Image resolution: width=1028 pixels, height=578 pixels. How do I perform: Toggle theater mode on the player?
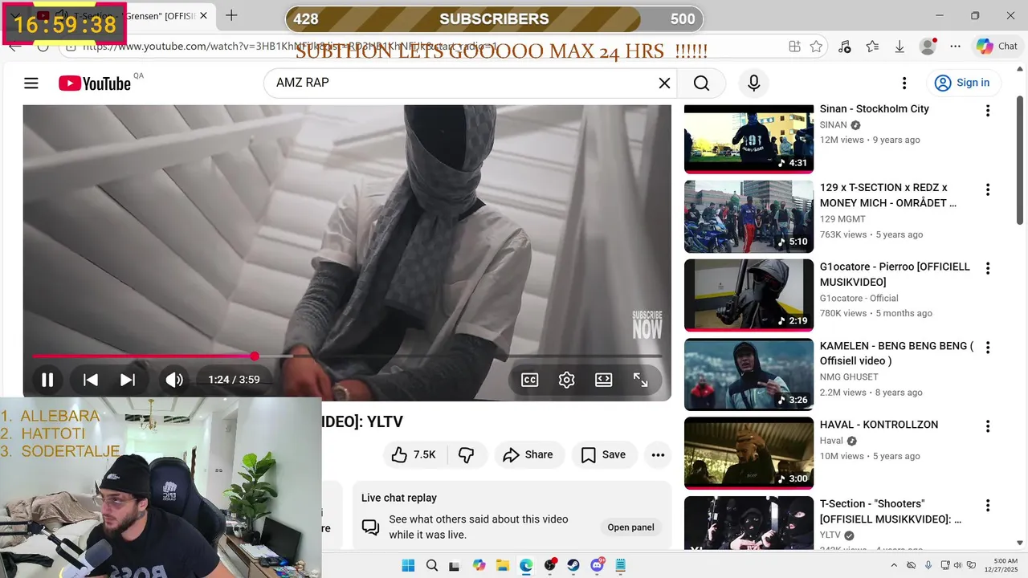604,380
